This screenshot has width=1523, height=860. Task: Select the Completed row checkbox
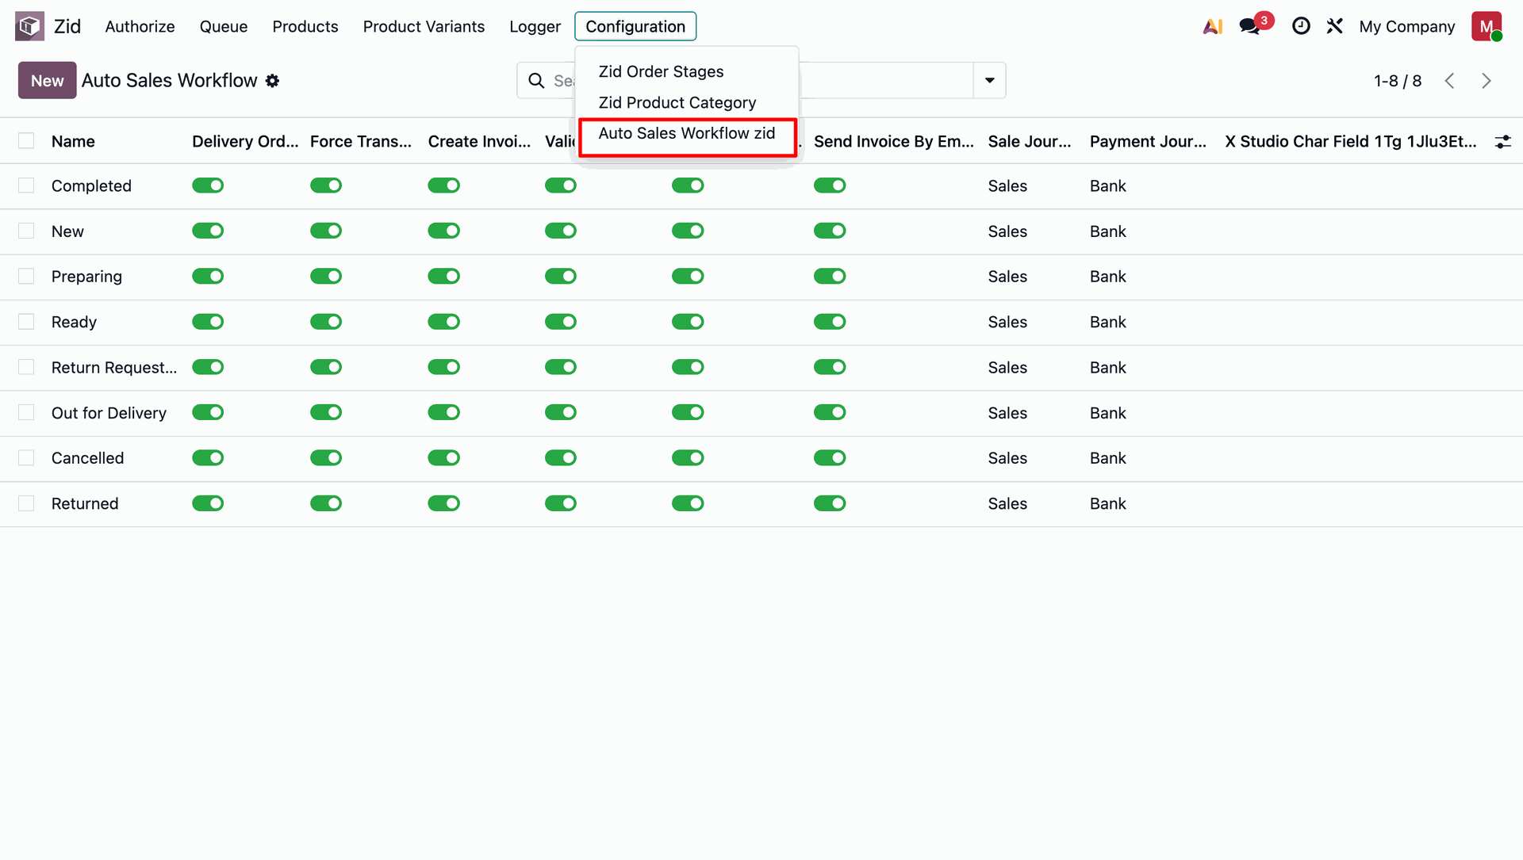26,185
